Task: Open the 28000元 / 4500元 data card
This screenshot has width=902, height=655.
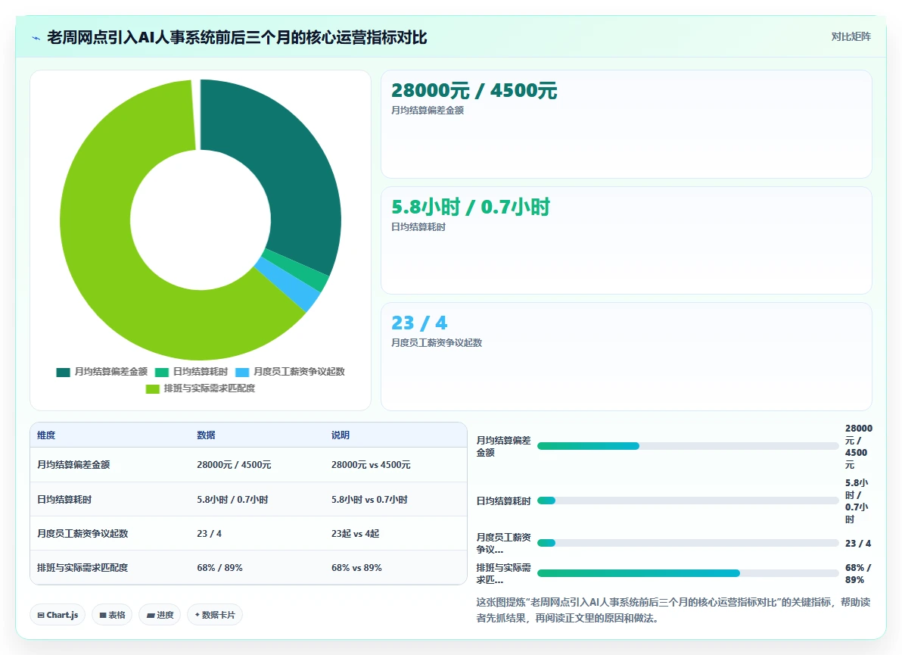Action: [627, 124]
